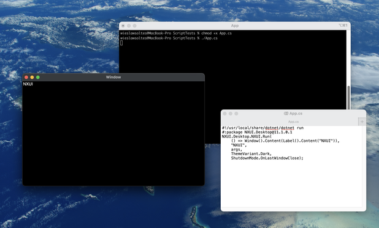Viewport: 379px width, 228px height.
Task: Click the document icon beside App.cs title
Action: point(286,113)
